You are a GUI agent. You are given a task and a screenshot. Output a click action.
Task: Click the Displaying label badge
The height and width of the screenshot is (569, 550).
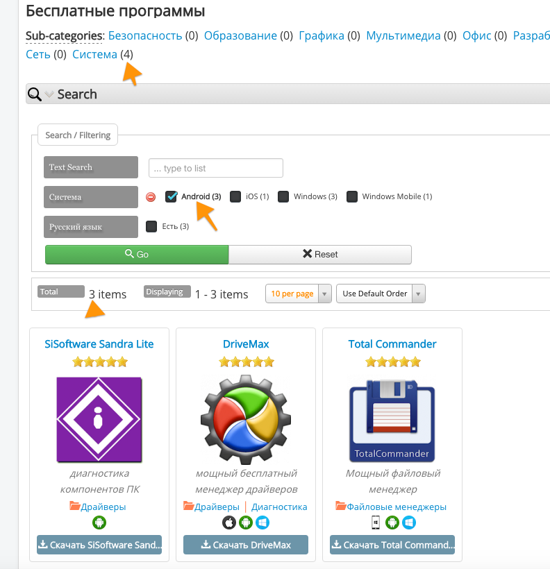pyautogui.click(x=167, y=291)
